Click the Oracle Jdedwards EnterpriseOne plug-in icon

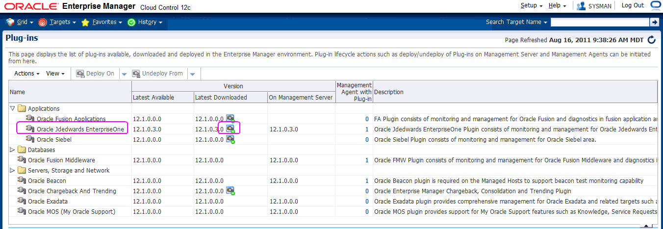pos(30,128)
